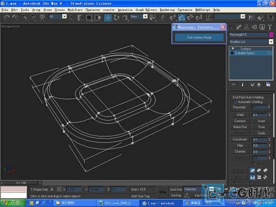Click the Redo arrow in the toolbar

[x=15, y=17]
